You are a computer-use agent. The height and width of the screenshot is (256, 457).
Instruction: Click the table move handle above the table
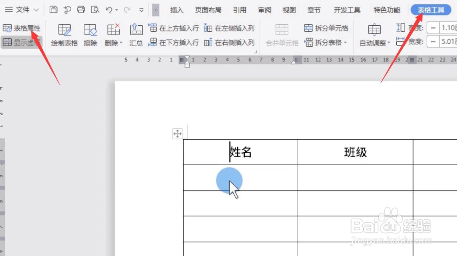[177, 134]
